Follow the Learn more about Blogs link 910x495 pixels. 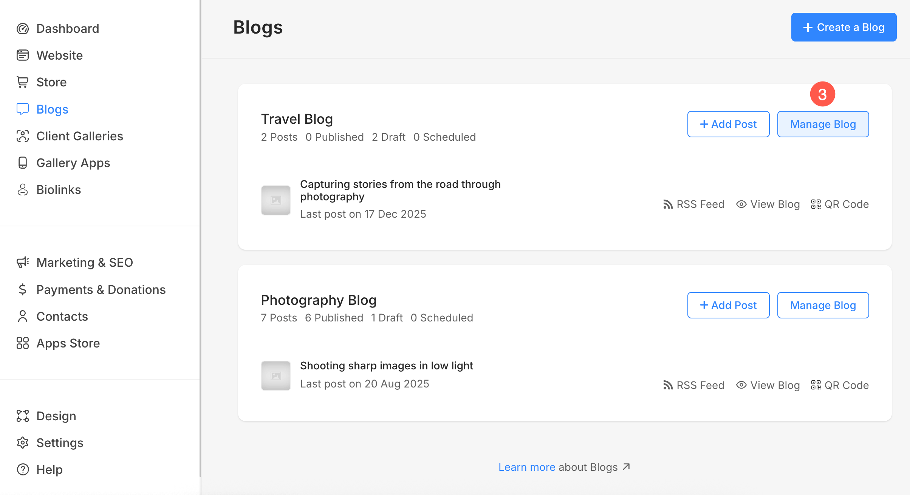point(526,467)
